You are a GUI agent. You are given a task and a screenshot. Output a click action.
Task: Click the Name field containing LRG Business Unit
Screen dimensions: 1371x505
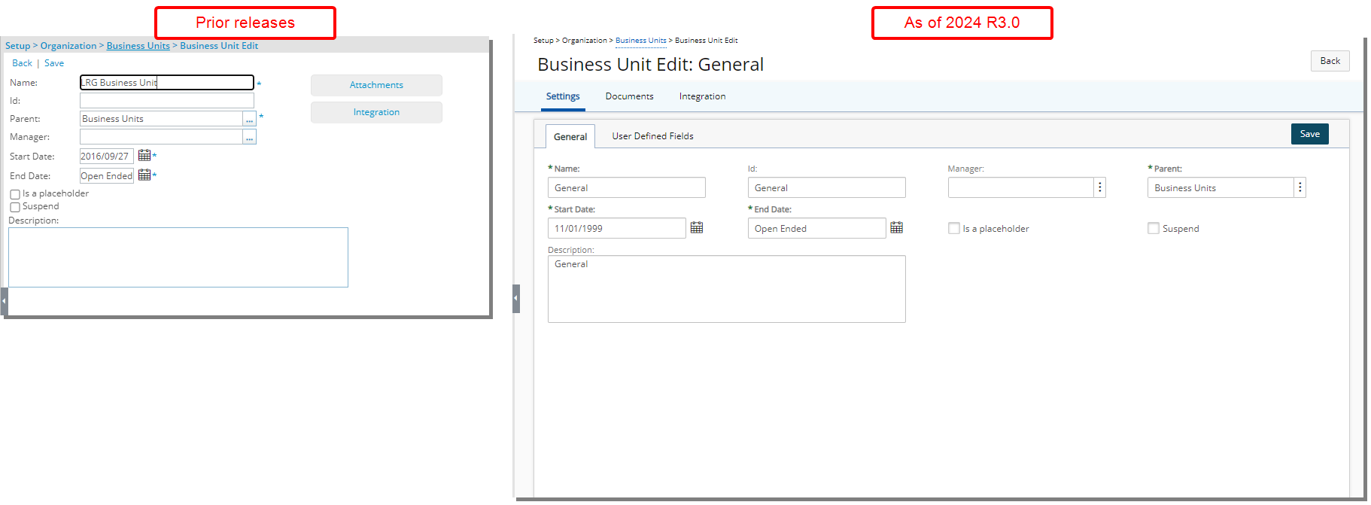pyautogui.click(x=166, y=83)
